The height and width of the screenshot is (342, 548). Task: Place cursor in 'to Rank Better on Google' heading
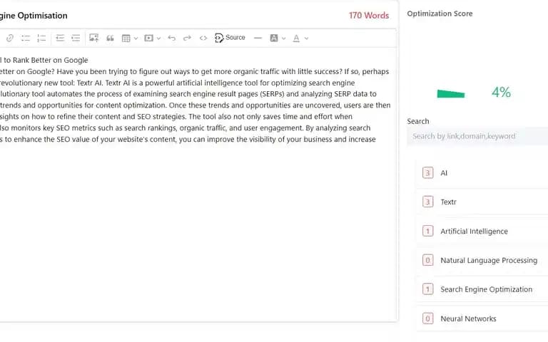tap(44, 60)
